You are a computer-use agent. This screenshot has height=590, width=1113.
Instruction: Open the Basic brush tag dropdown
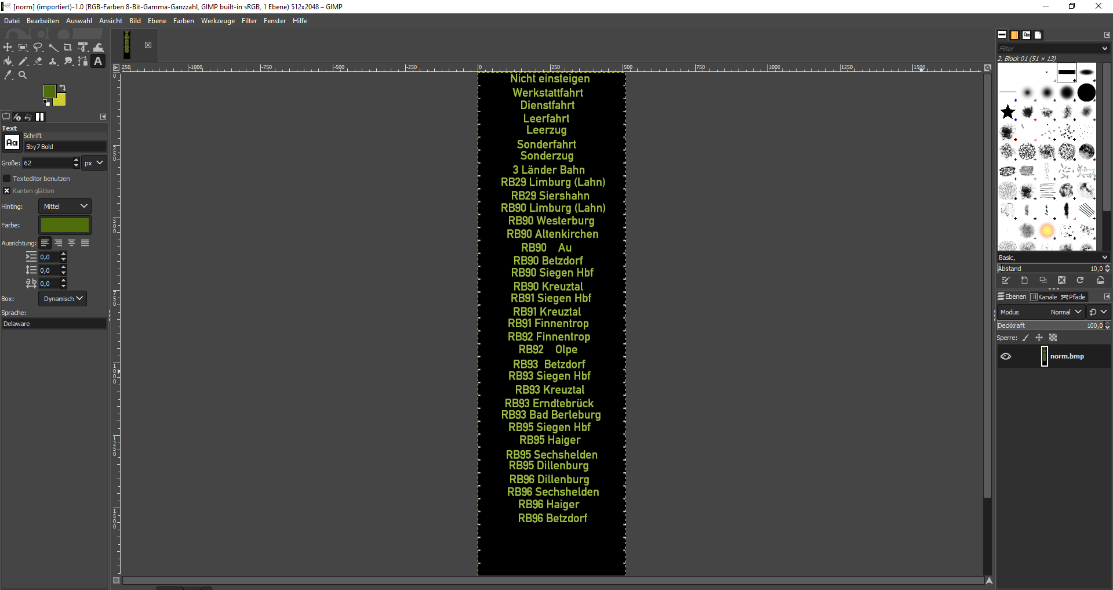coord(1053,258)
